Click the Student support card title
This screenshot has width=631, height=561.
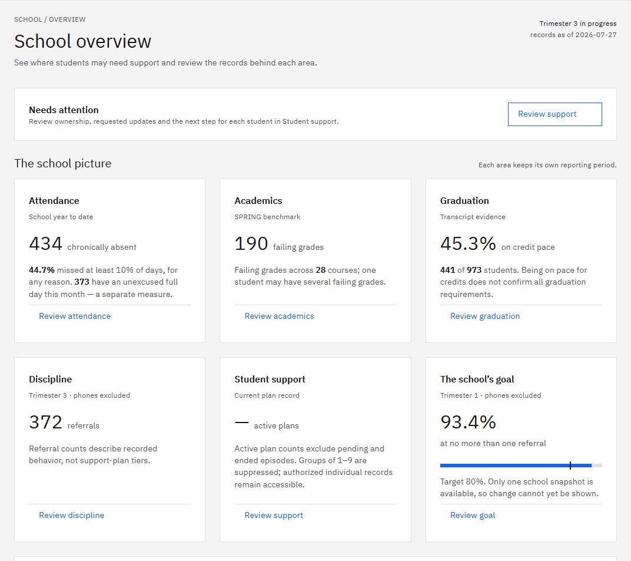270,379
